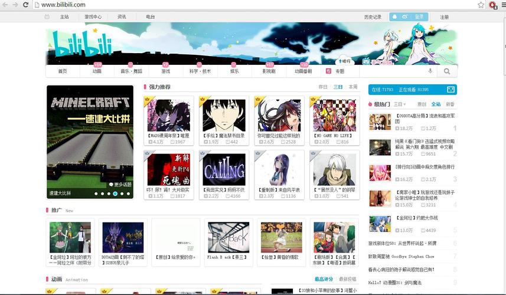
Task: Open the 科学·技术 navigation menu
Action: (200, 71)
